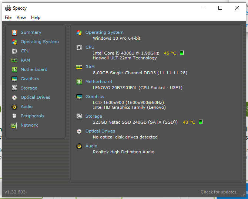This screenshot has width=248, height=199.
Task: Select CPU in the sidebar
Action: [x=25, y=51]
